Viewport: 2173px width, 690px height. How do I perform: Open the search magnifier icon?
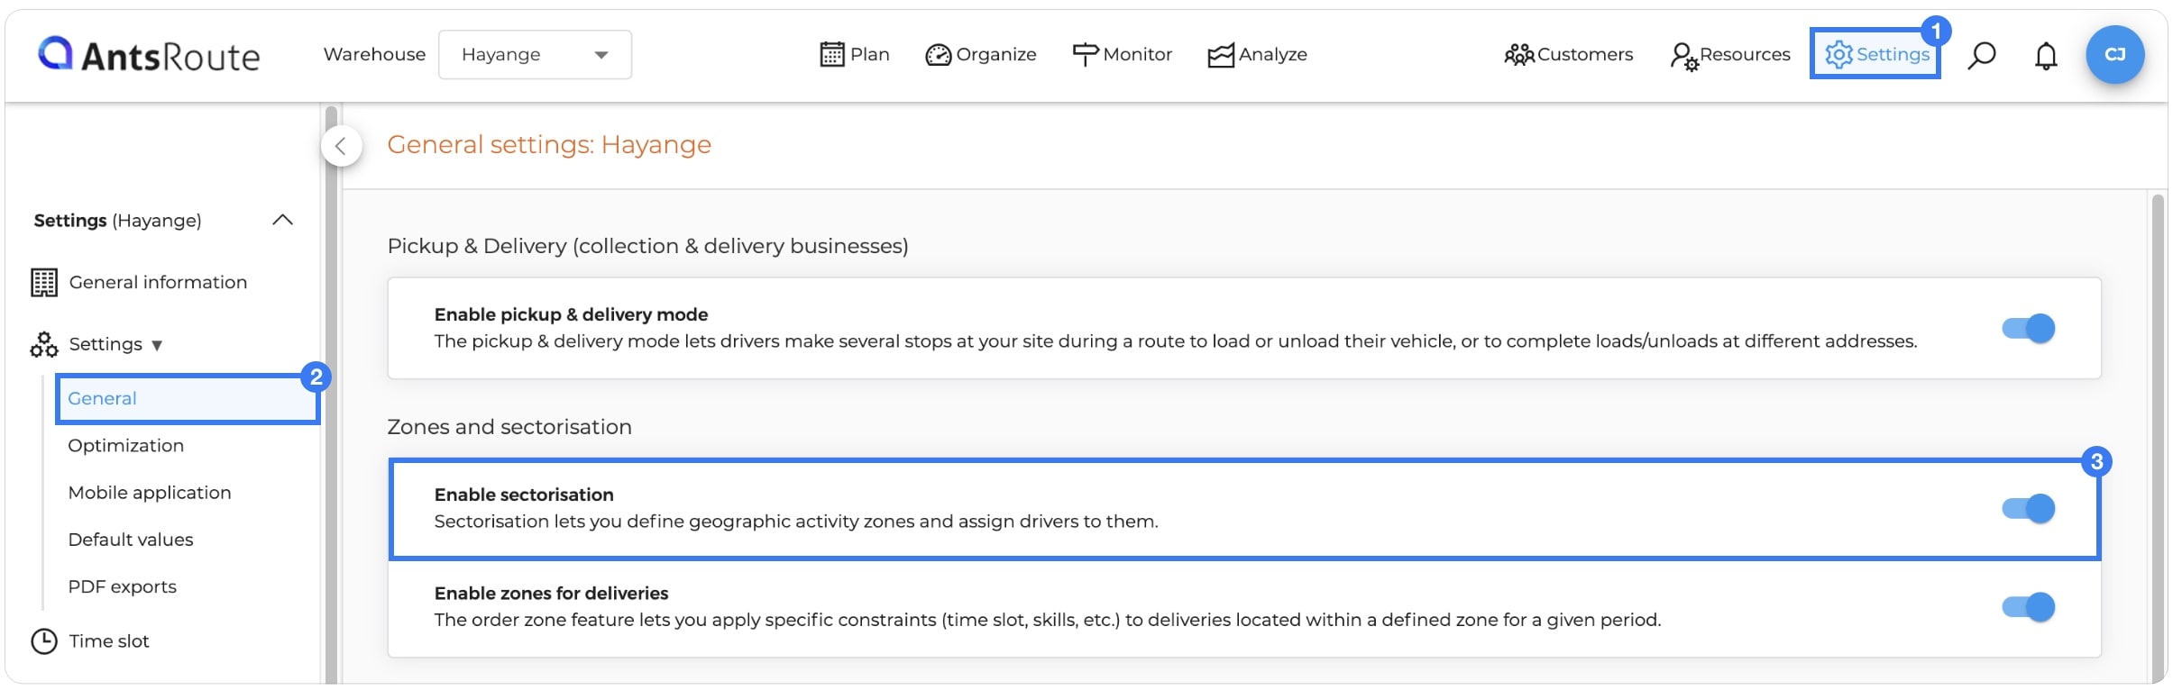coord(1981,55)
